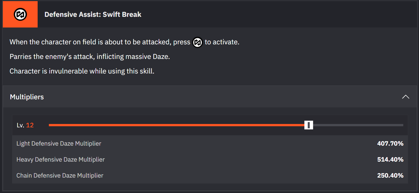Click the Light Defensive Daze Multiplier row label
419x193 pixels.
[59, 144]
